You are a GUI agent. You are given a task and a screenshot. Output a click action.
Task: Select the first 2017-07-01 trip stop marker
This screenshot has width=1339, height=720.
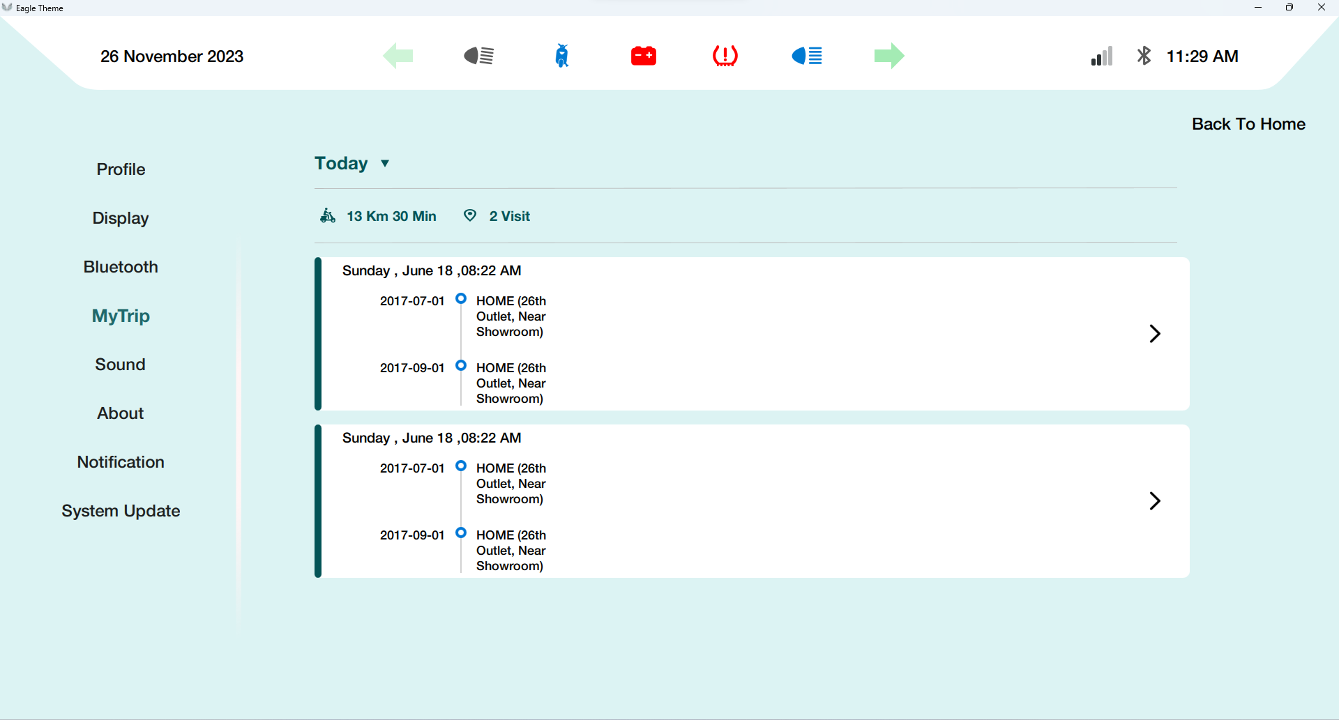(460, 298)
